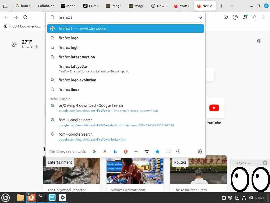Viewport: 270px width, 203px height.
Task: Search this time with Bing
Action: coord(115,151)
